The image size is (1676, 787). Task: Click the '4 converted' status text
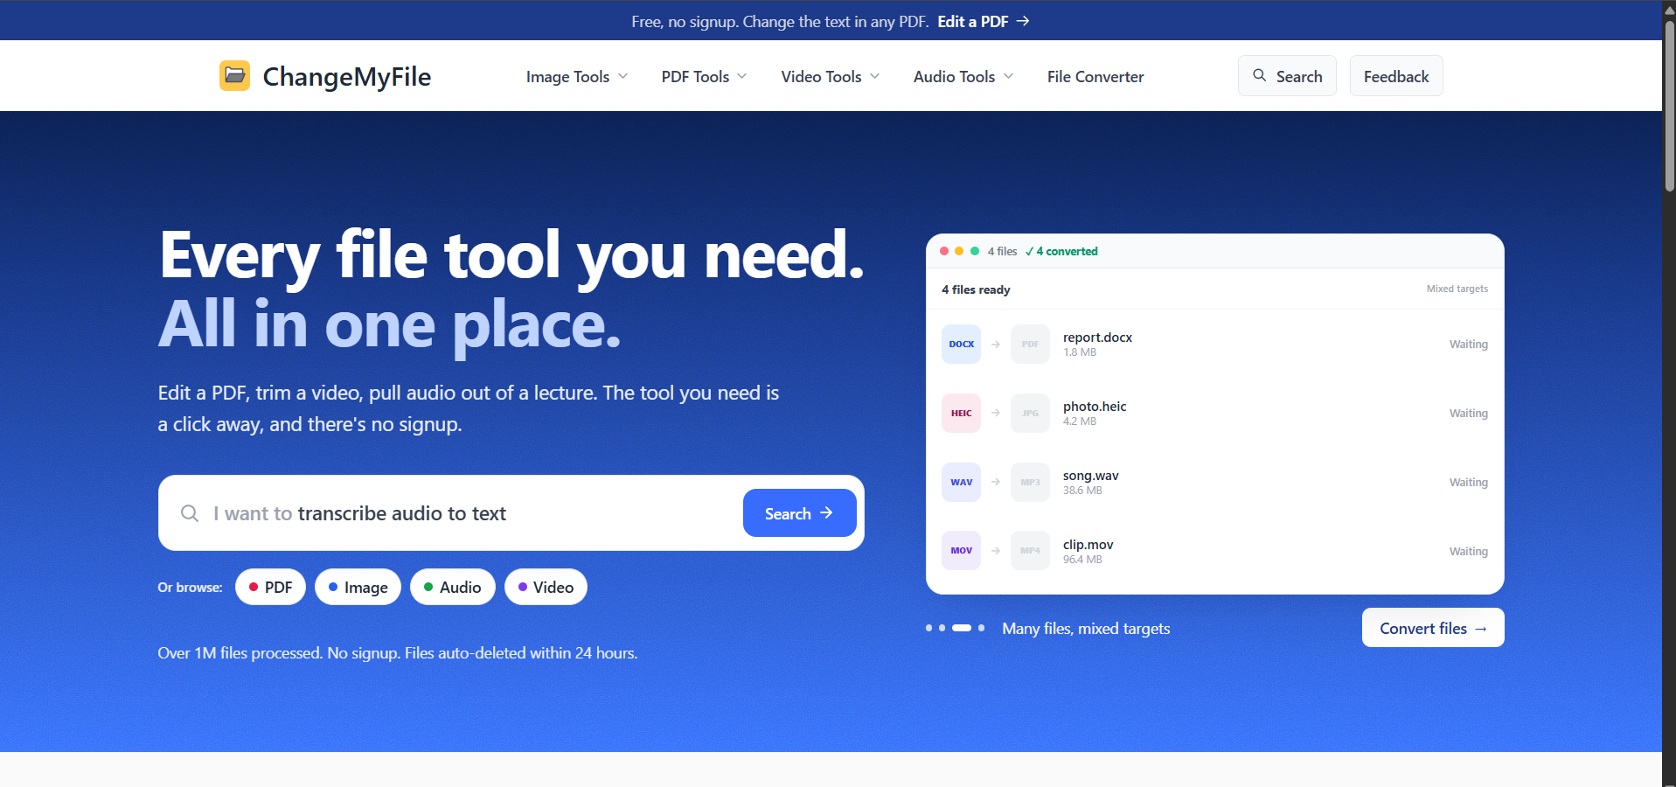coord(1061,251)
